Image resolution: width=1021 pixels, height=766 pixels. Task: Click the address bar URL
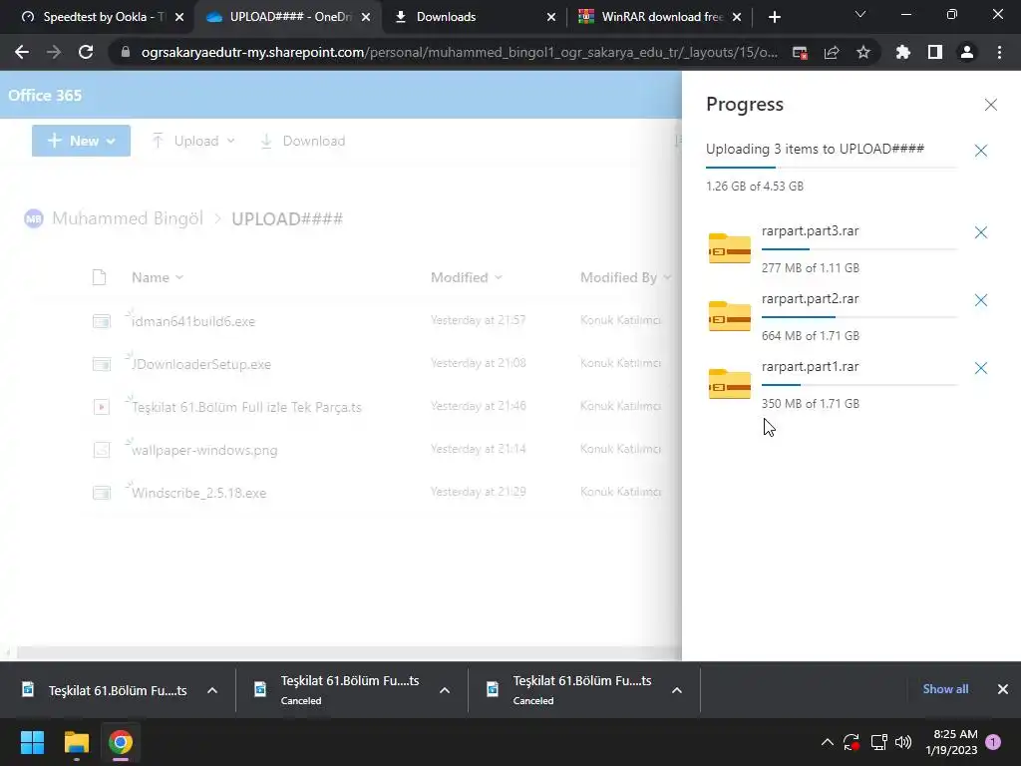[x=459, y=52]
